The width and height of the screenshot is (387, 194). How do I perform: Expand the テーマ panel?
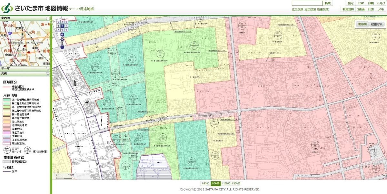click(x=48, y=69)
